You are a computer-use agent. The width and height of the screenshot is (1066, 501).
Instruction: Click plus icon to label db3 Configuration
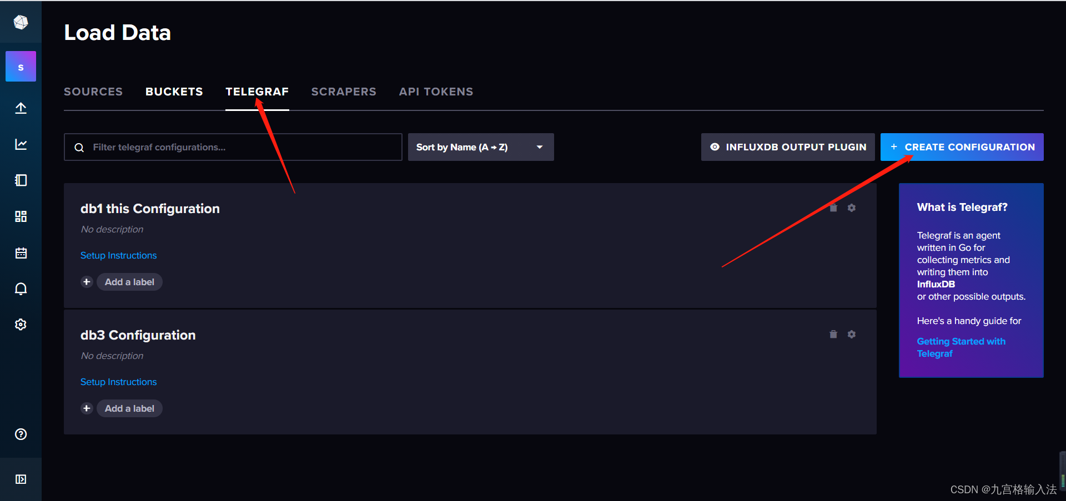coord(87,408)
